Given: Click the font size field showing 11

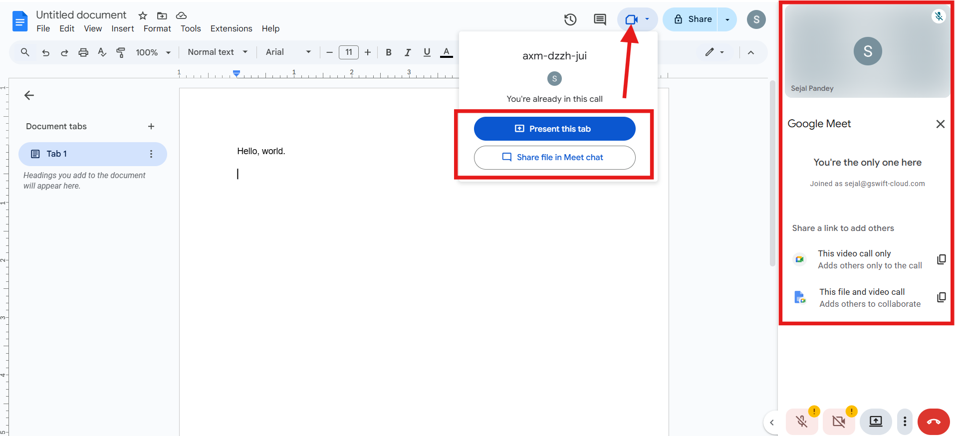Looking at the screenshot, I should tap(349, 52).
